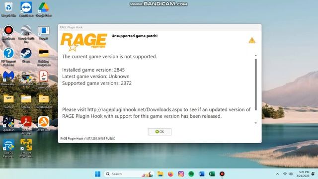Click 'Installed game version: 2845' text
The width and height of the screenshot is (318, 179).
[x=93, y=70]
